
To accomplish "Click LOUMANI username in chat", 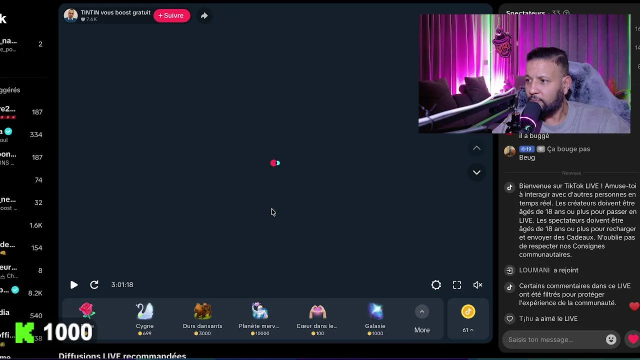I will pos(534,270).
